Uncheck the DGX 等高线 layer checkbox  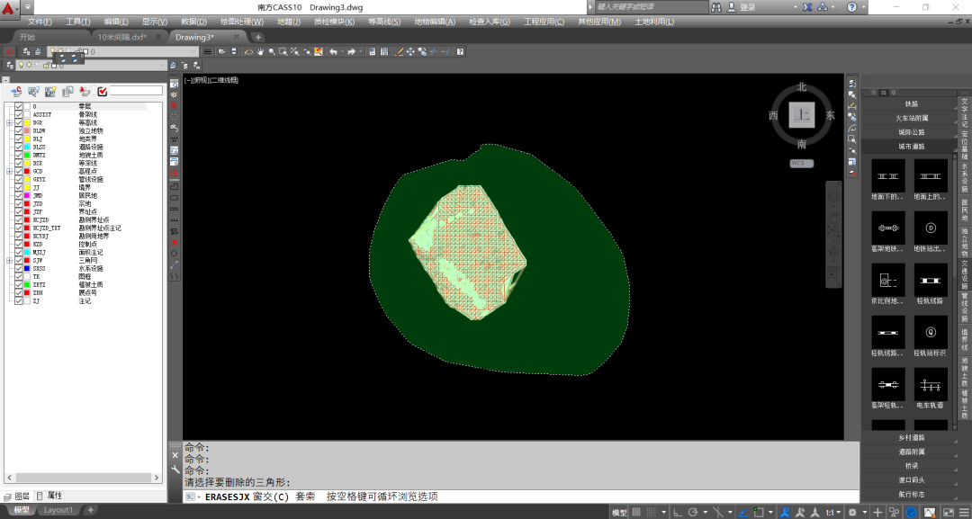(x=19, y=122)
